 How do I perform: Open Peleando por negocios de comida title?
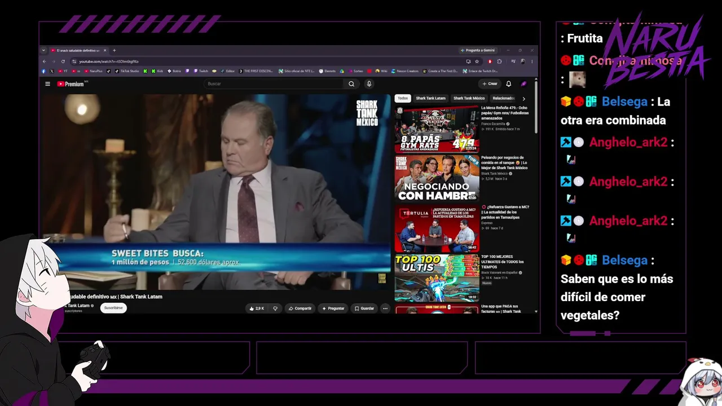coord(505,162)
